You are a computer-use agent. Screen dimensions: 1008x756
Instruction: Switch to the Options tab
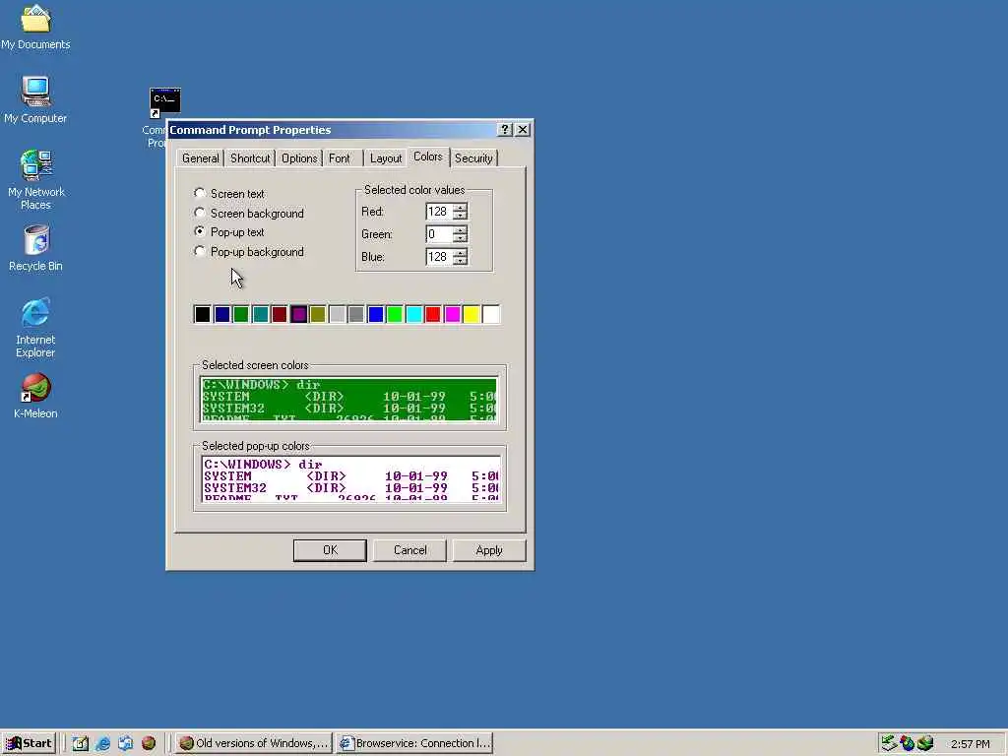[x=299, y=158]
